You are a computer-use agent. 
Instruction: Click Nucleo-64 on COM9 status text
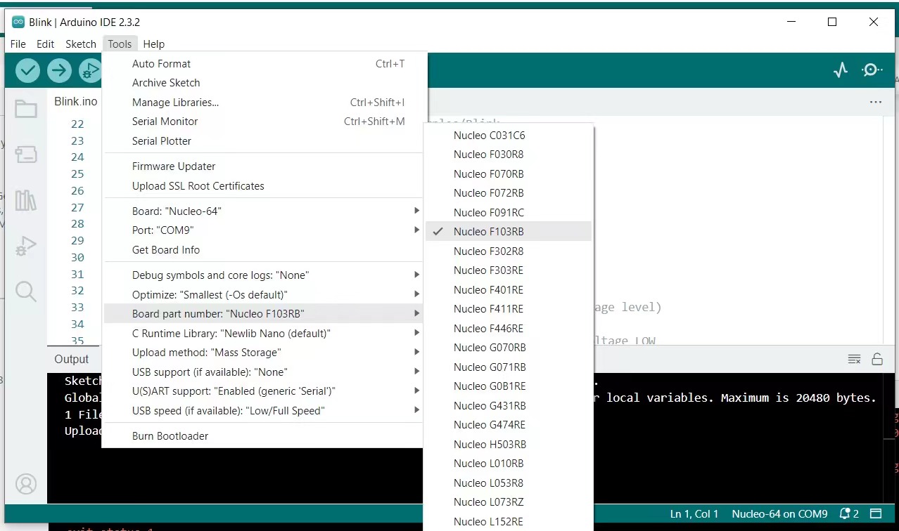[x=779, y=514]
